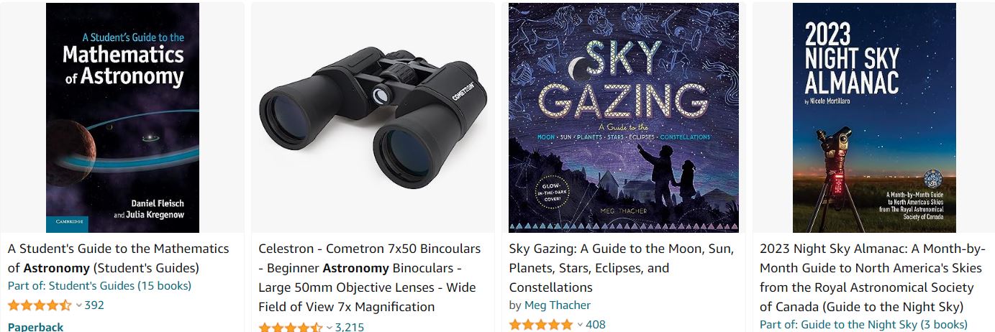Open the 408 reviews count link
Viewport: 995px width, 332px height.
[x=596, y=325]
